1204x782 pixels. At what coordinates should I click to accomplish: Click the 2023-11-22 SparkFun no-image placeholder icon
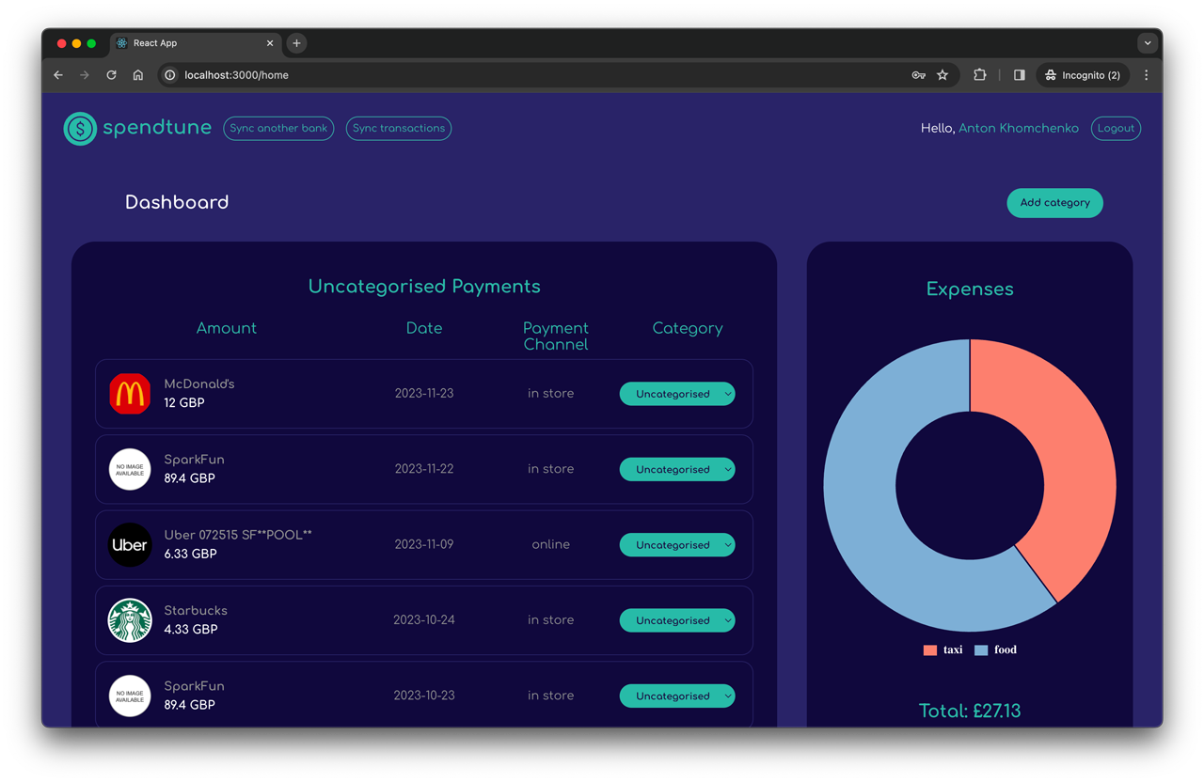click(130, 469)
